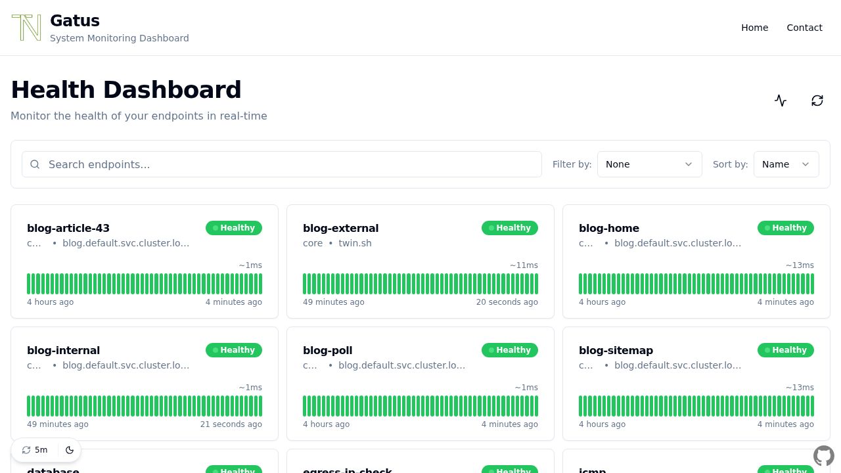Open the 5m refresh interval selector
This screenshot has width=841, height=473.
tap(35, 450)
